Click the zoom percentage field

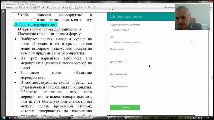coord(68,7)
